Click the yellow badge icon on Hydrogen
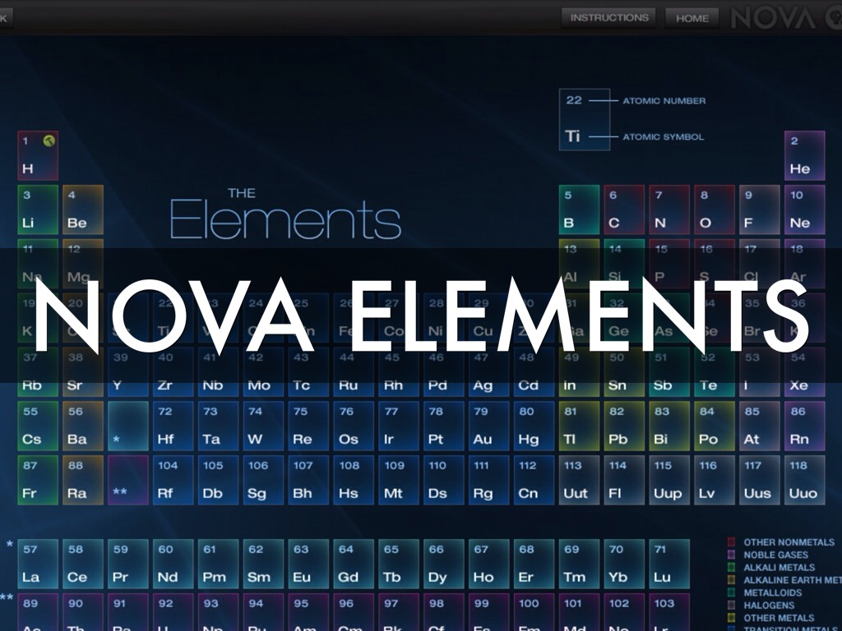This screenshot has width=842, height=631. [49, 141]
